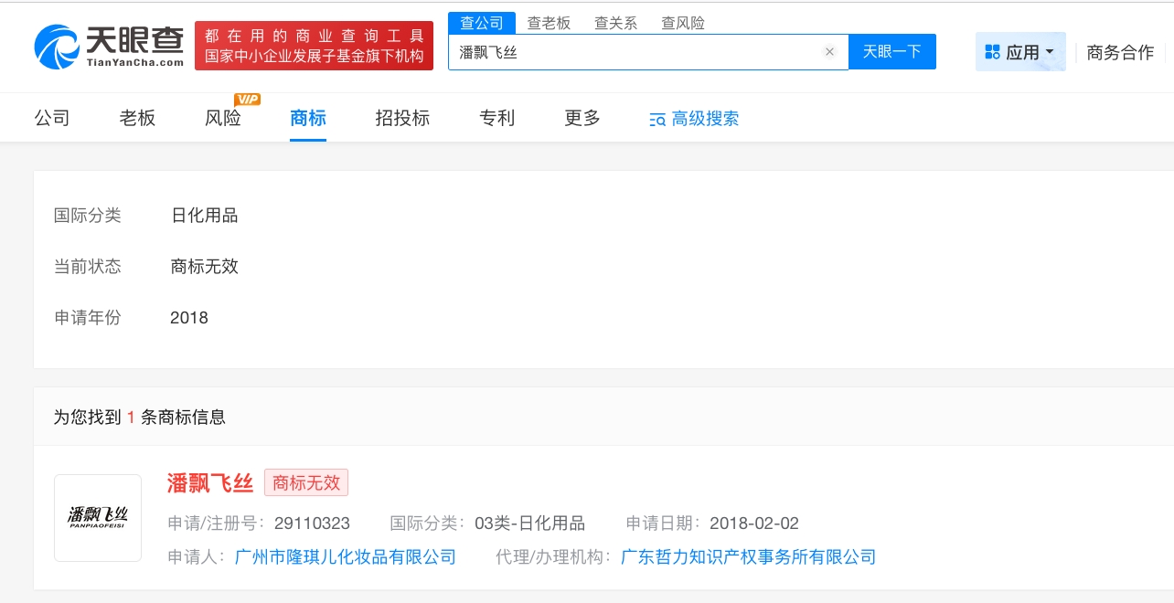Open applicant 广州市隆琪儿化妆品有限公司 link

(346, 556)
